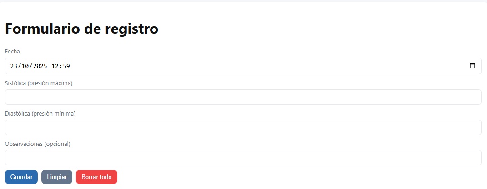Focus the Diastólica pressure input field

[243, 127]
